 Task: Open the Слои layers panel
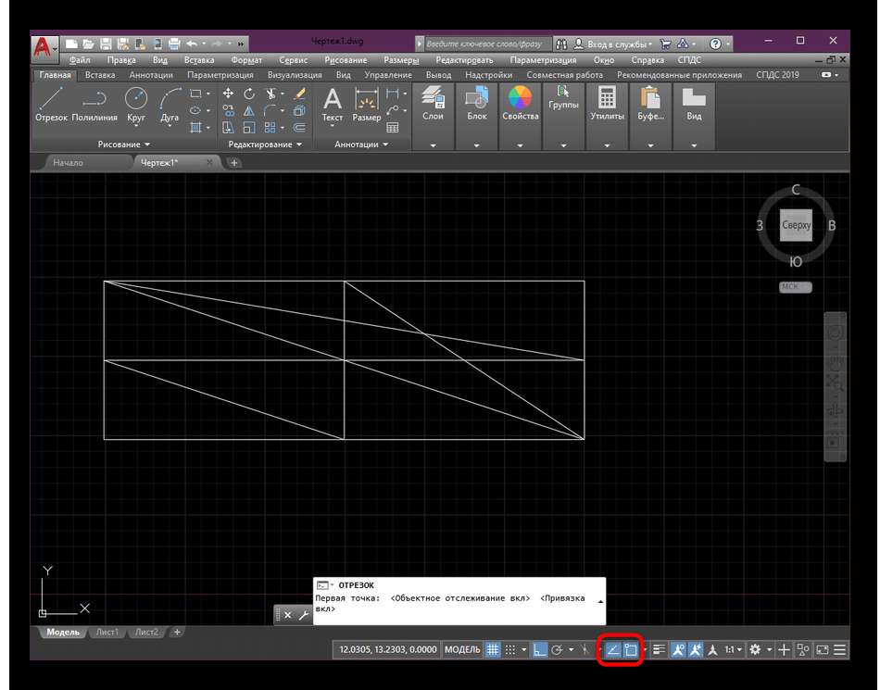point(433,104)
